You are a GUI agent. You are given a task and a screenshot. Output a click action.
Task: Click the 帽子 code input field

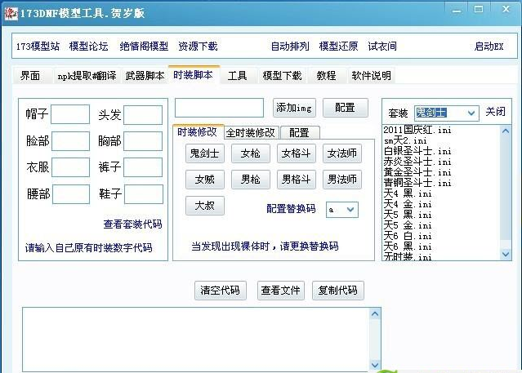[x=70, y=114]
